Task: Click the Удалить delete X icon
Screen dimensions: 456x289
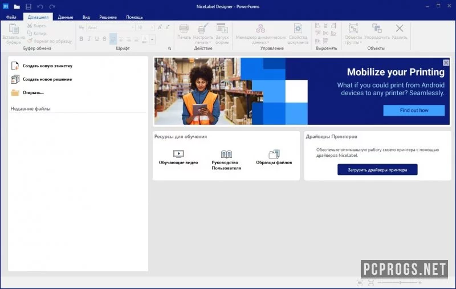Action: coord(400,28)
